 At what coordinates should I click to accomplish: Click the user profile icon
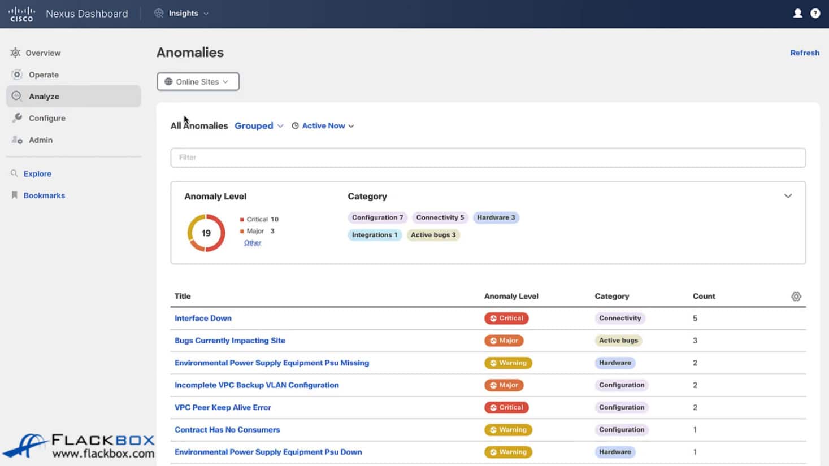[x=797, y=14]
